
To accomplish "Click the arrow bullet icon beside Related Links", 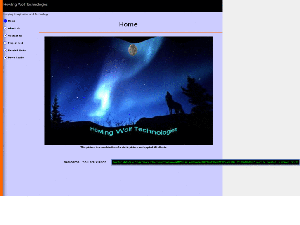I will point(5,50).
